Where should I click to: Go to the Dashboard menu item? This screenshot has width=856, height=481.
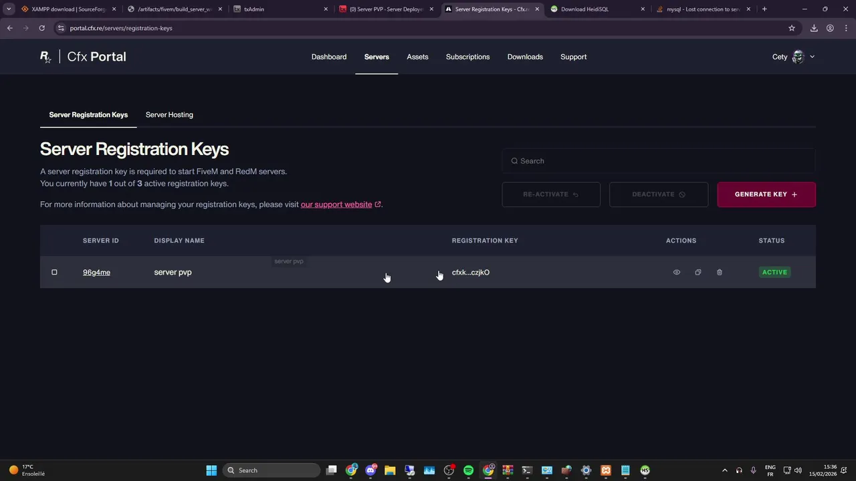[329, 57]
